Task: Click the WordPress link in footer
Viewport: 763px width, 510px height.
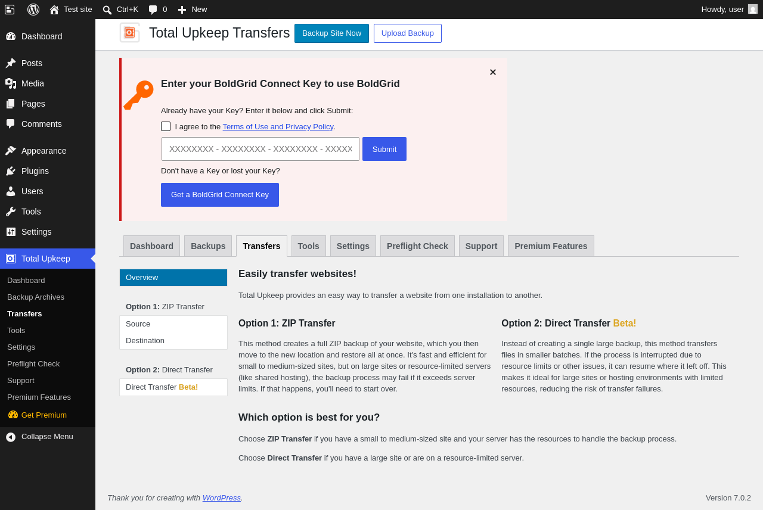Action: pos(222,498)
